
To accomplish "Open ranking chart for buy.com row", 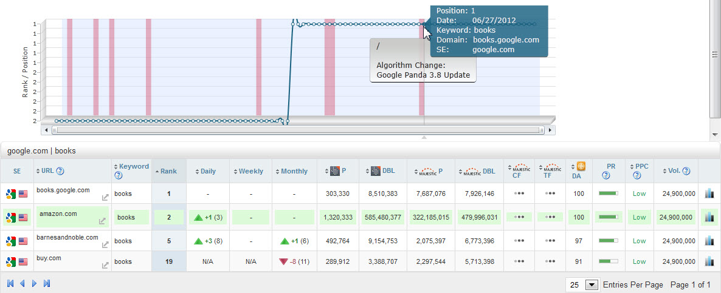I will point(709,262).
